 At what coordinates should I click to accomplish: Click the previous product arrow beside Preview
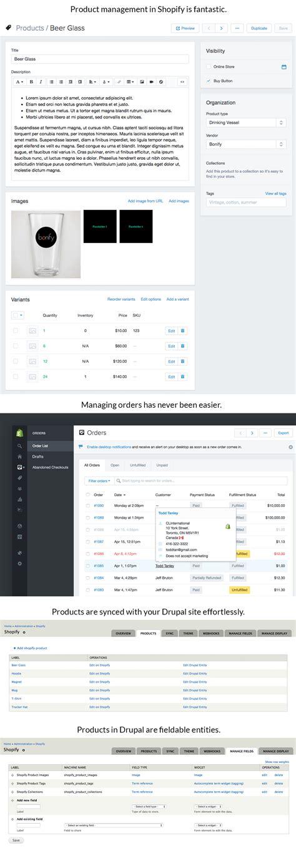pyautogui.click(x=208, y=28)
